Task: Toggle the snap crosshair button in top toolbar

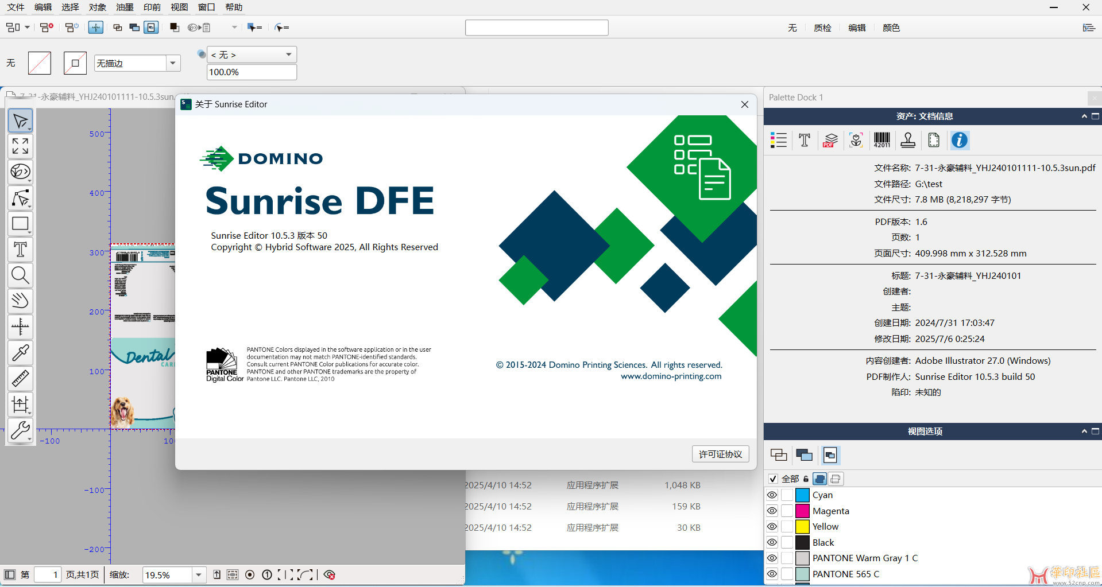Action: [96, 28]
